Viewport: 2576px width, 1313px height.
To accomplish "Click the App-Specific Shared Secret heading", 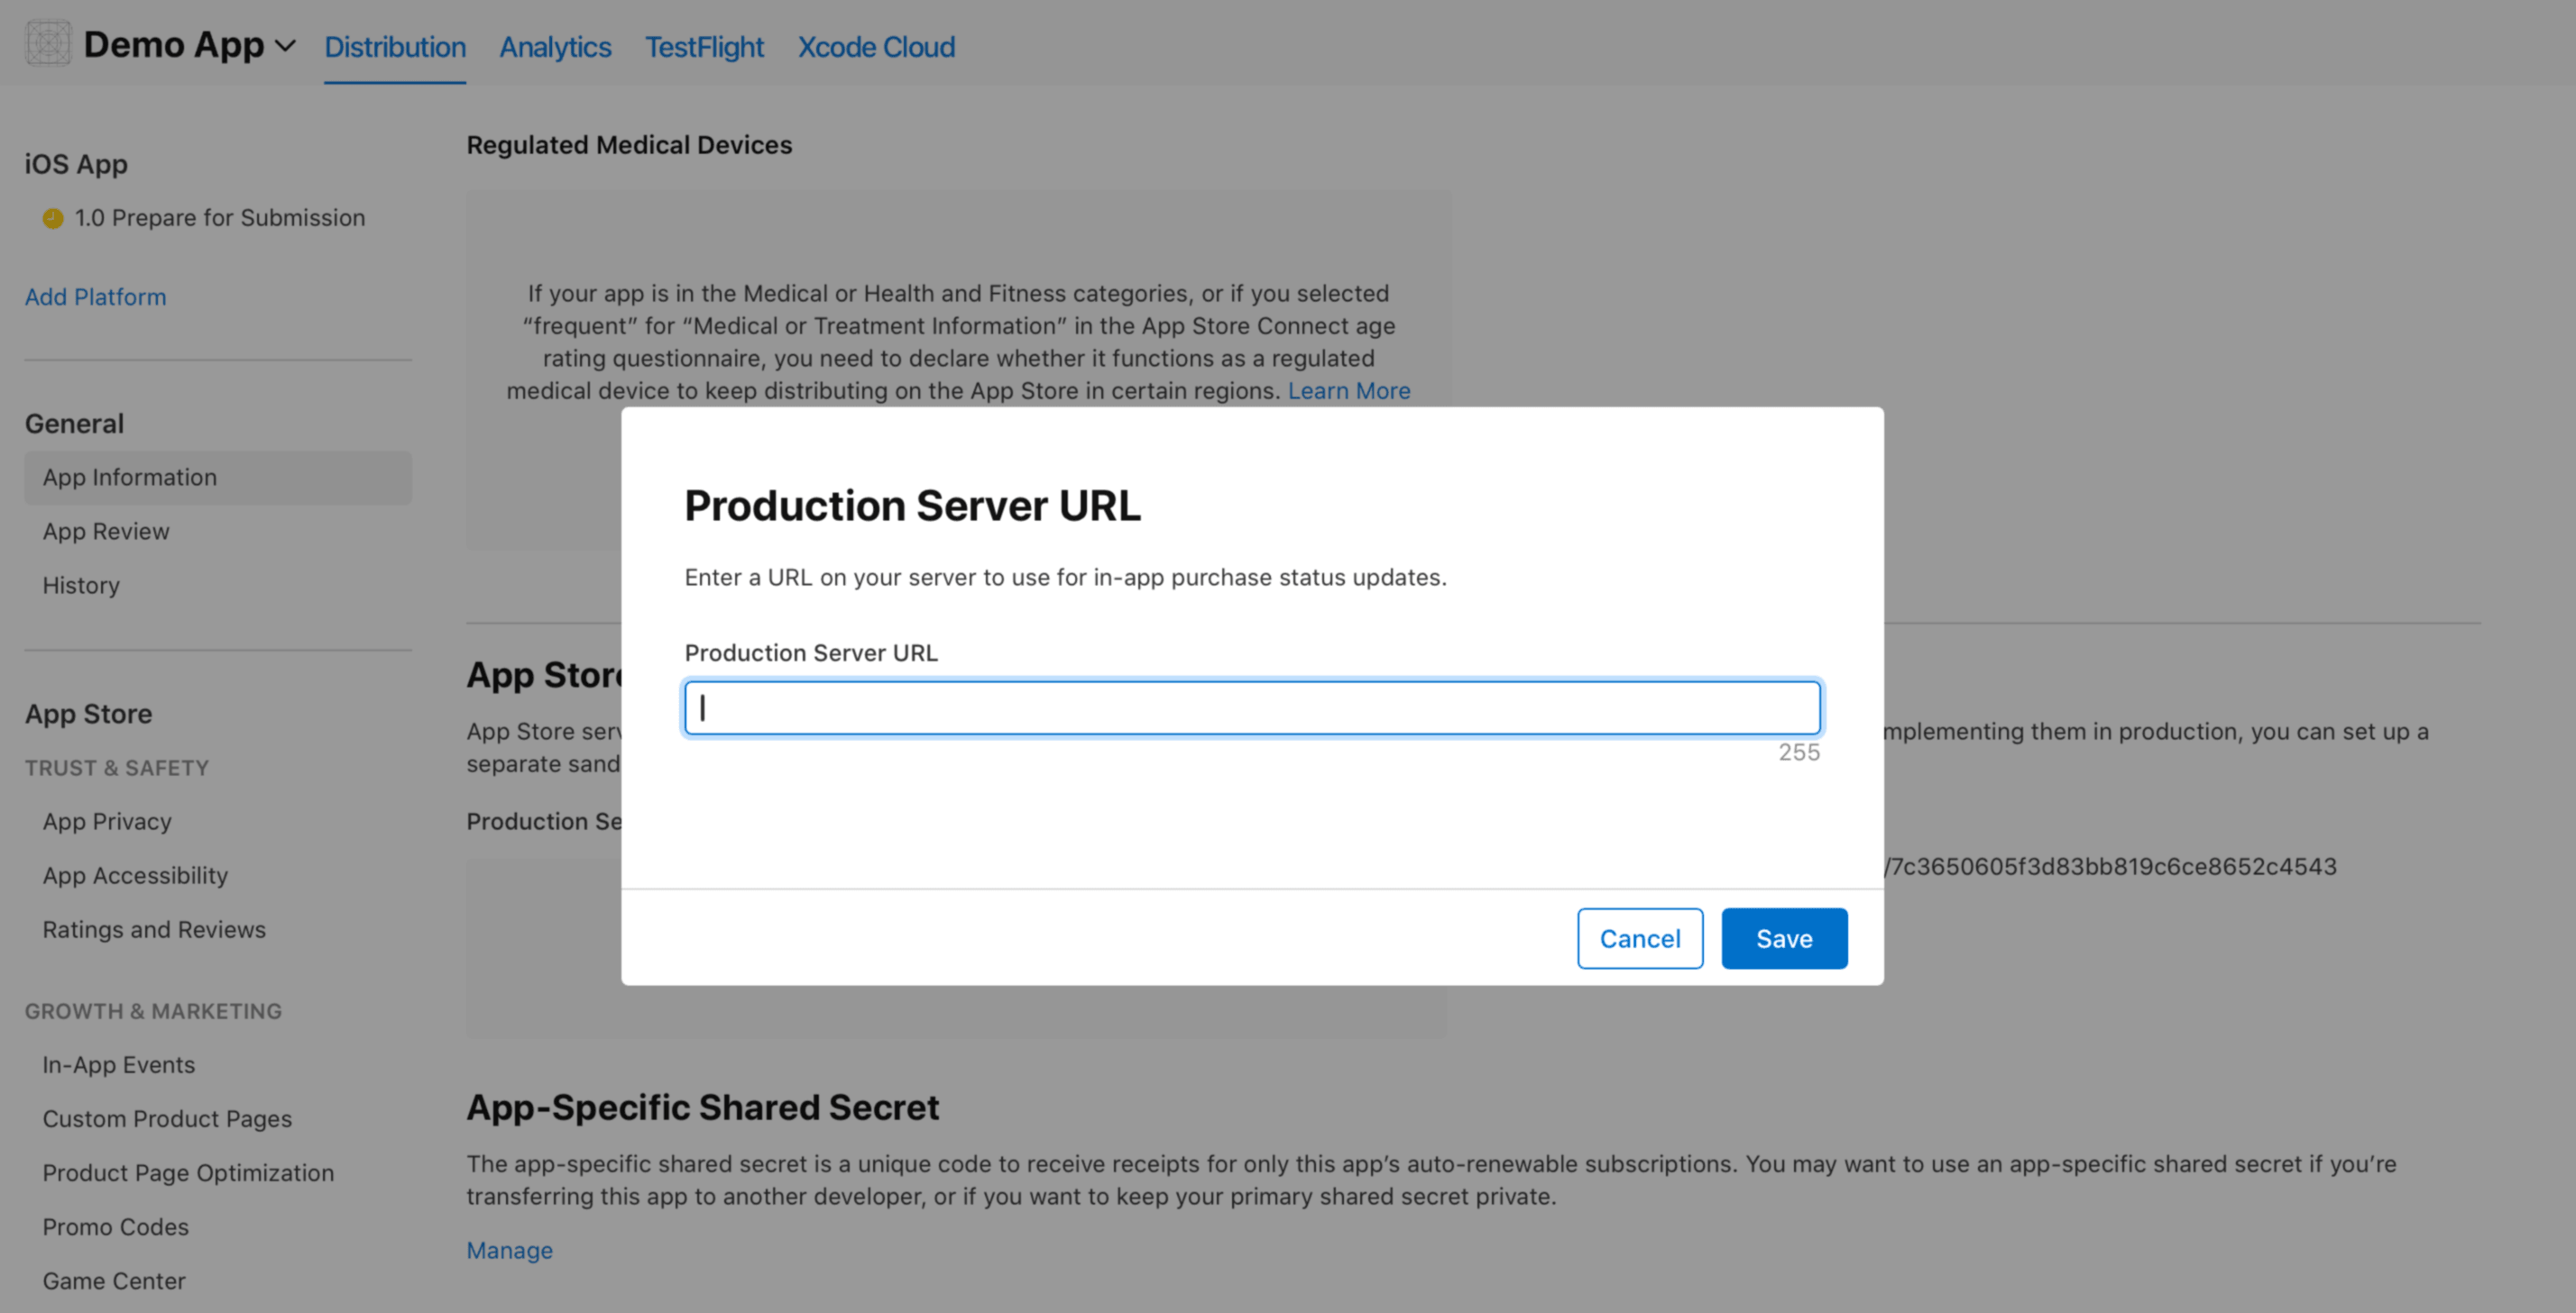I will click(702, 1108).
